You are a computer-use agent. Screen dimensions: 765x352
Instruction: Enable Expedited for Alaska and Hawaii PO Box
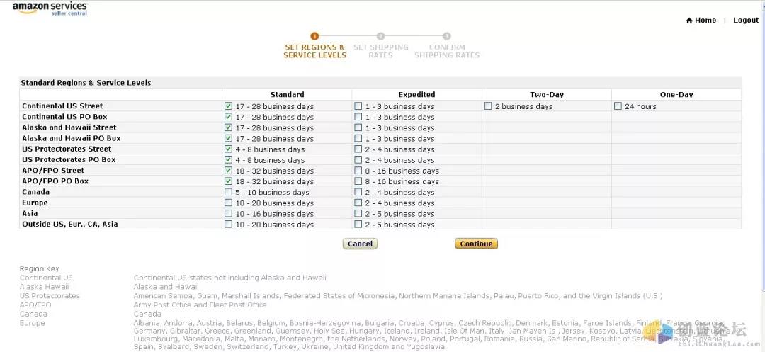click(x=358, y=138)
